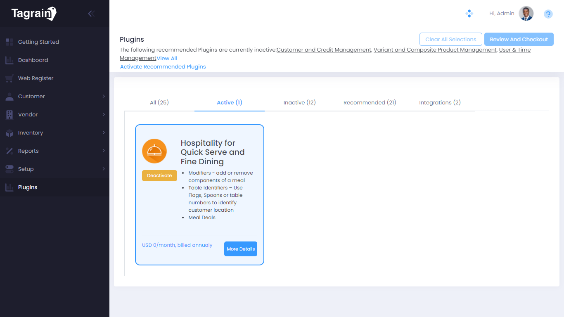Click the Web Register cart icon
The width and height of the screenshot is (564, 317).
click(x=9, y=78)
